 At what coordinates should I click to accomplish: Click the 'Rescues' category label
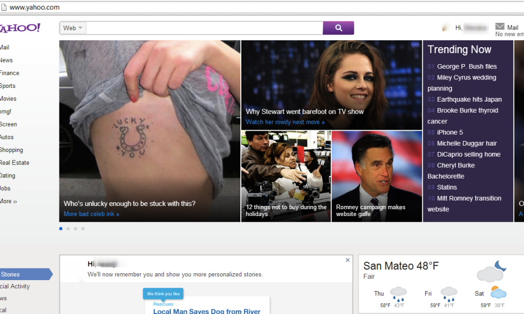163,304
